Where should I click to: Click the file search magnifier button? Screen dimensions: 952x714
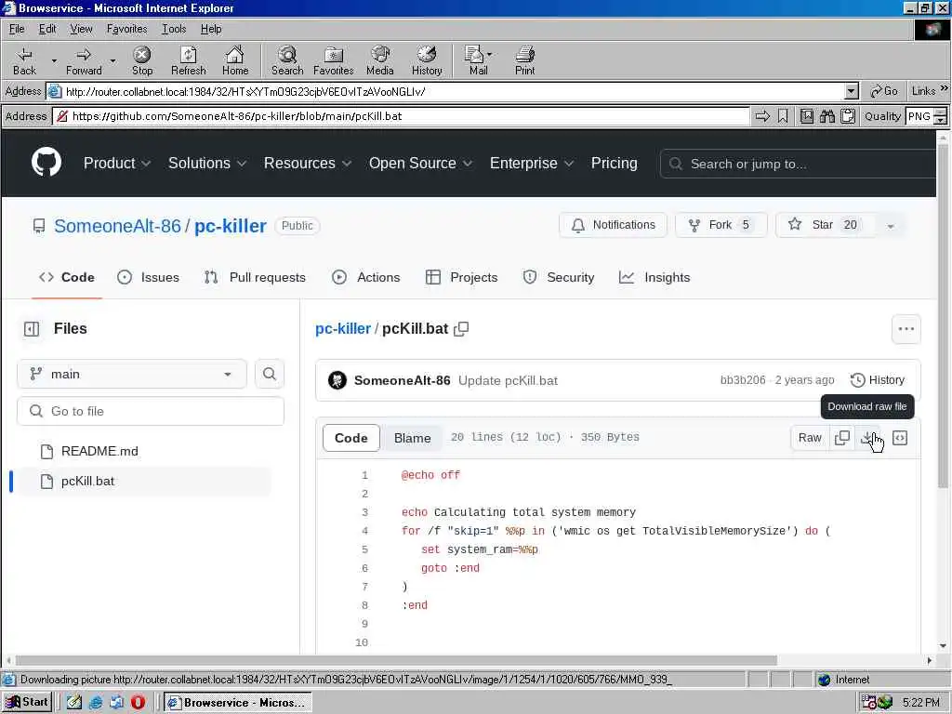point(270,374)
